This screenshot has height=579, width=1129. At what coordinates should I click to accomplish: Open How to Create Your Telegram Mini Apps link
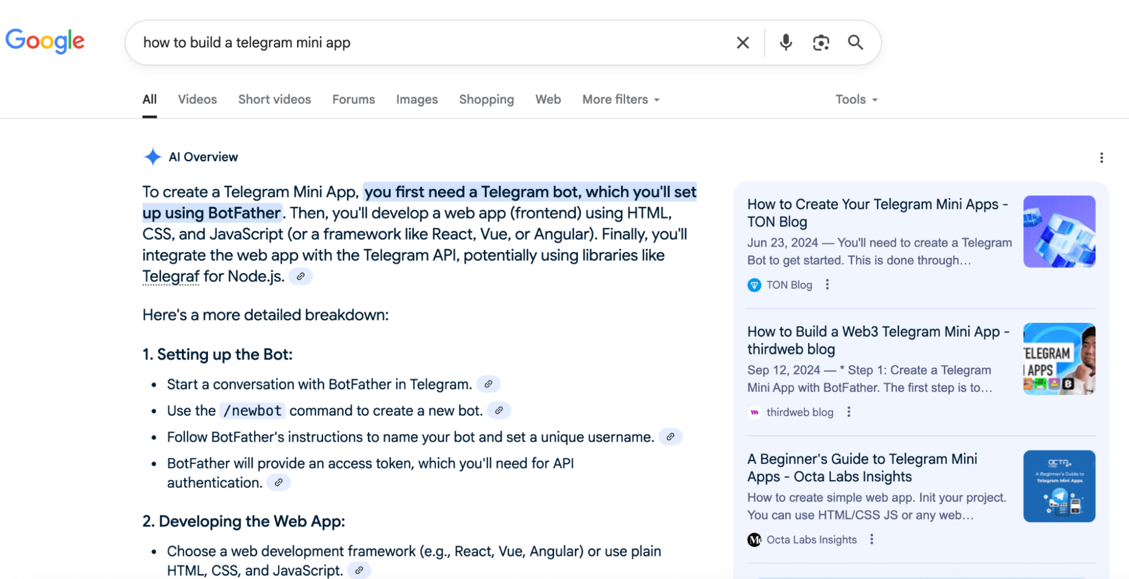pyautogui.click(x=877, y=213)
